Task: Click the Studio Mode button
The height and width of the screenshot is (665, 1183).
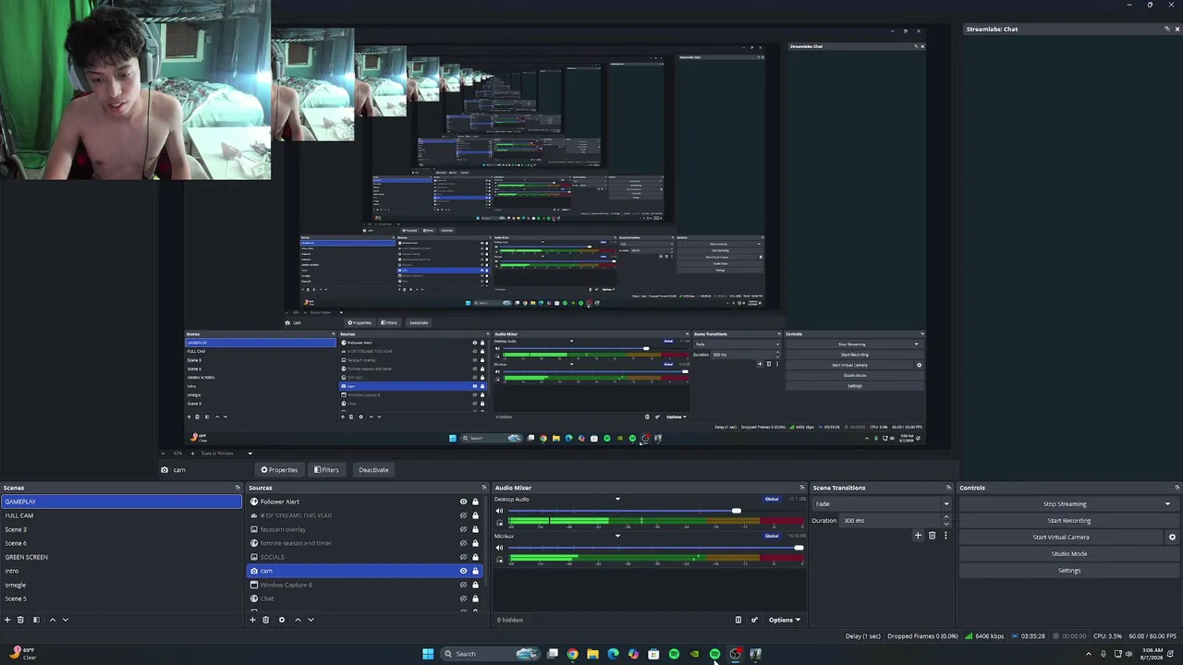Action: 1068,554
